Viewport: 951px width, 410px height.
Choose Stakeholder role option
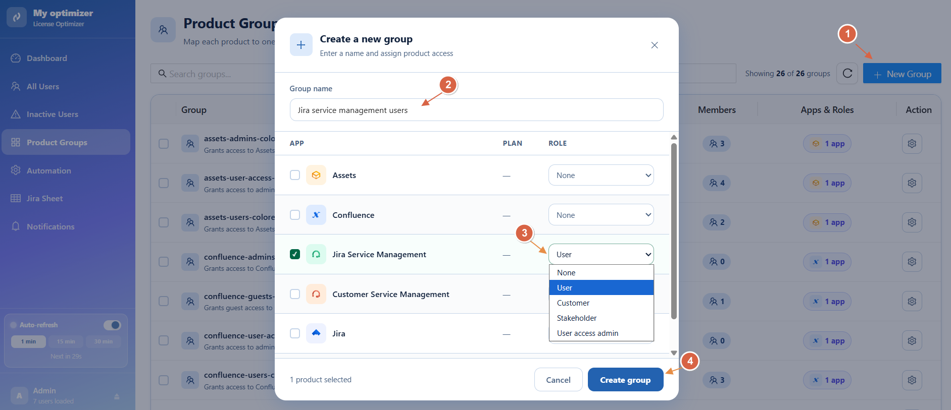click(602, 318)
